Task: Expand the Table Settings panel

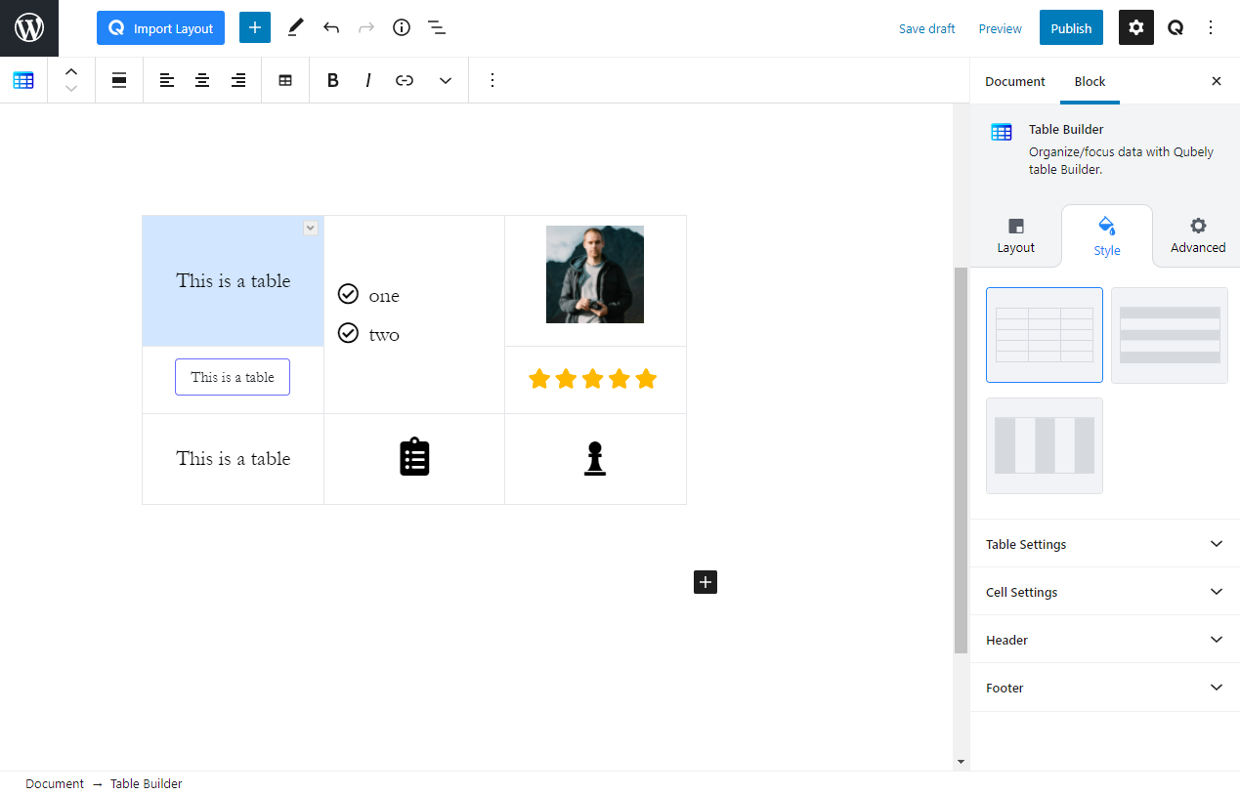Action: [x=1104, y=544]
